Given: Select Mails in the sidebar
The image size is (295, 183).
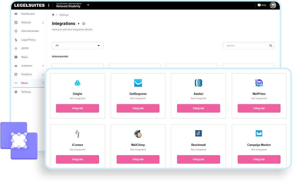Looking at the screenshot, I should 25,57.
